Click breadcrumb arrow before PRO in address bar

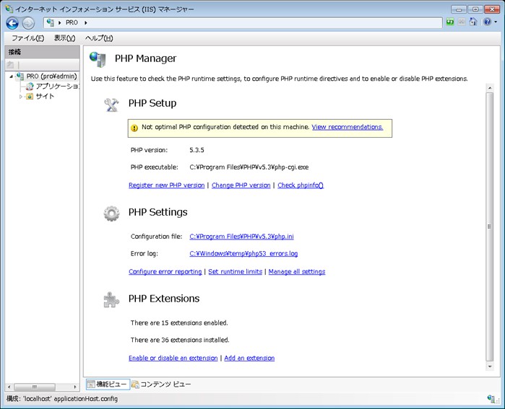59,22
